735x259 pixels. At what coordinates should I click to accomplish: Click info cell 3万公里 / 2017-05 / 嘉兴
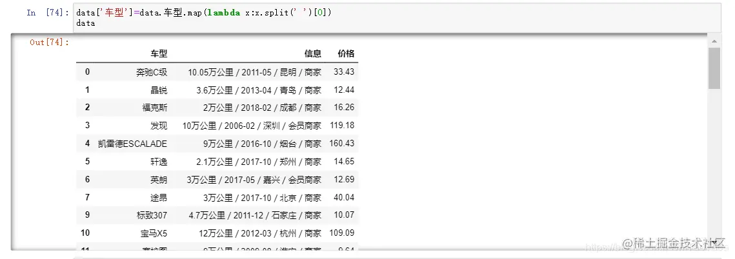pyautogui.click(x=254, y=179)
